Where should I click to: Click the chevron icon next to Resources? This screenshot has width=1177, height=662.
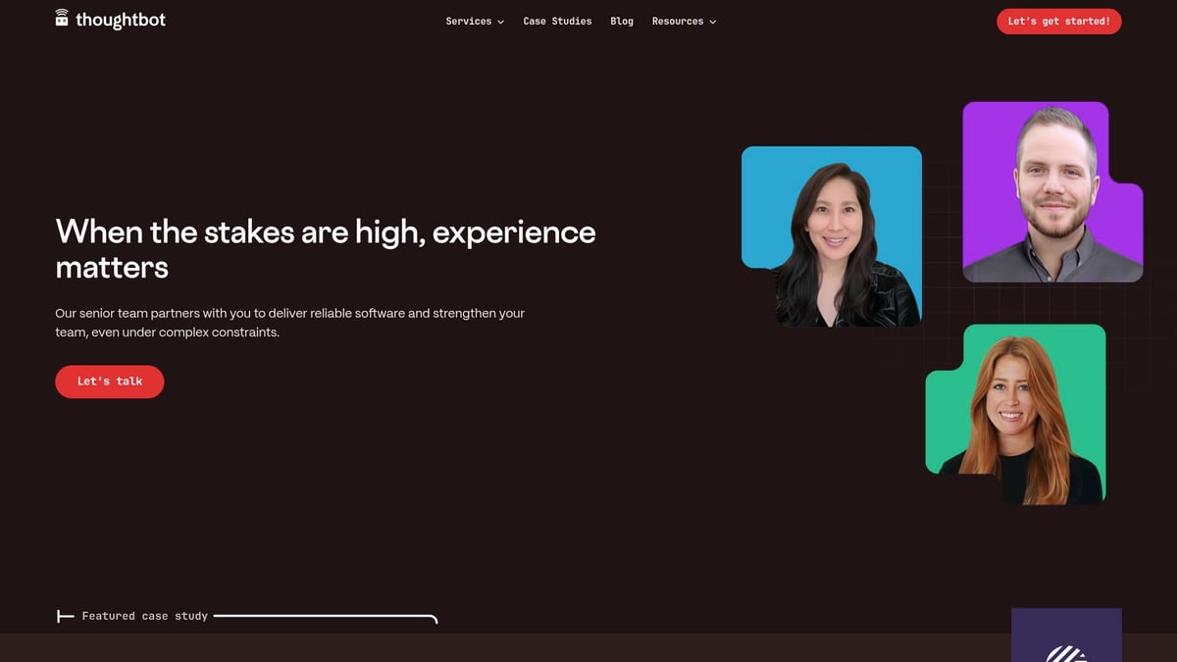point(711,21)
